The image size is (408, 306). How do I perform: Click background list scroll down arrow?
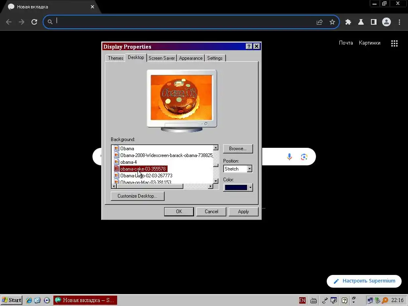coord(216,181)
